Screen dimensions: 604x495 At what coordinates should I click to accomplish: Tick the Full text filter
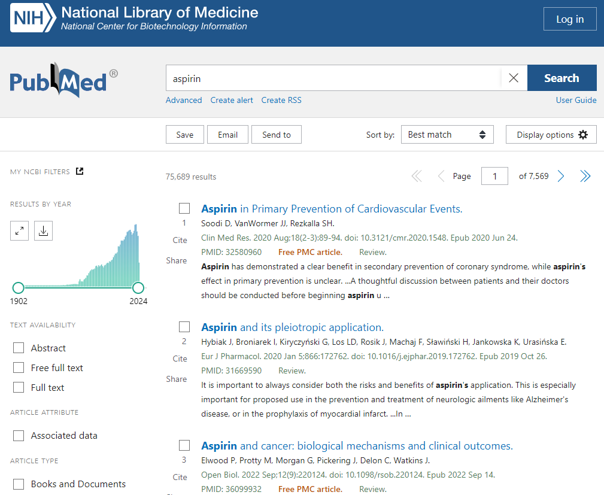19,387
